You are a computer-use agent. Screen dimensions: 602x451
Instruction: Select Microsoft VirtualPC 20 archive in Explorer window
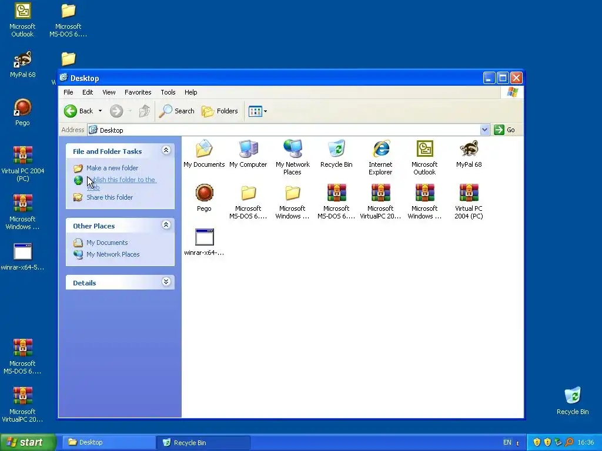[x=380, y=201]
